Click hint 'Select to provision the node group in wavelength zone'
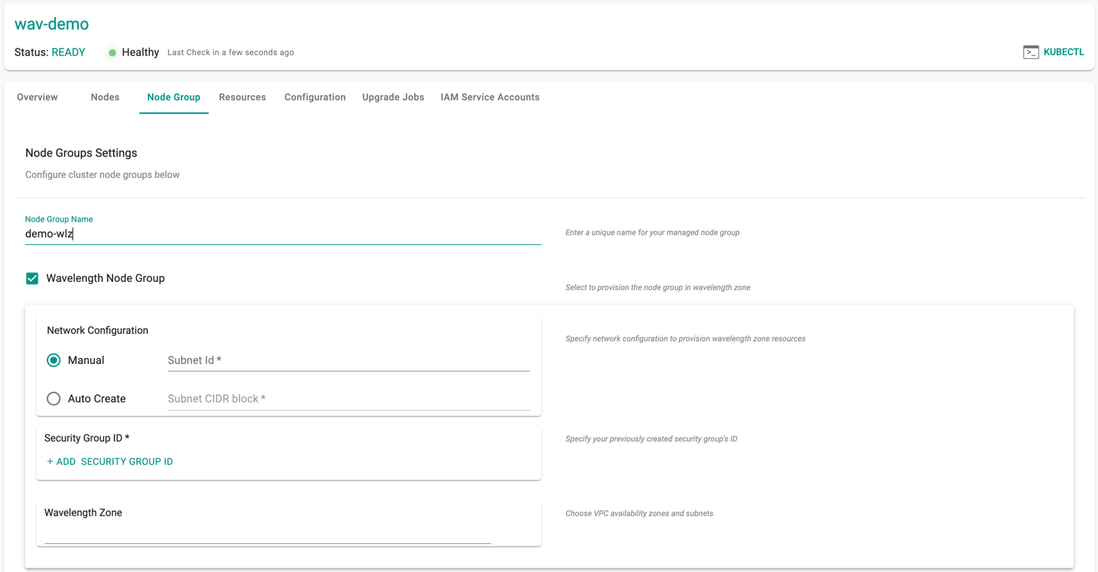This screenshot has width=1098, height=572. [x=657, y=288]
